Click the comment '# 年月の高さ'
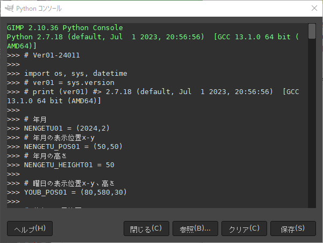The image size is (323, 243). pyautogui.click(x=46, y=156)
